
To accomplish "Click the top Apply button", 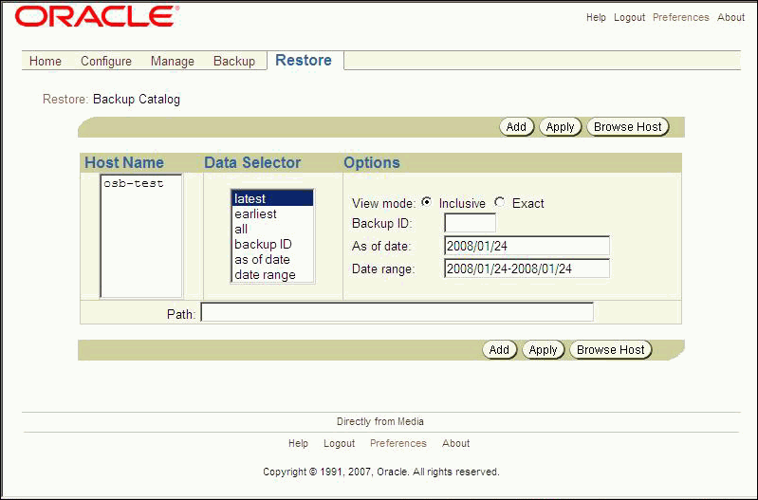I will click(561, 127).
